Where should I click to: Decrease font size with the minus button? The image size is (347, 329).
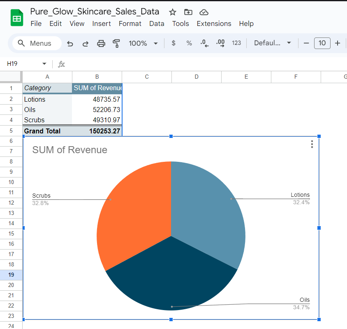[306, 43]
